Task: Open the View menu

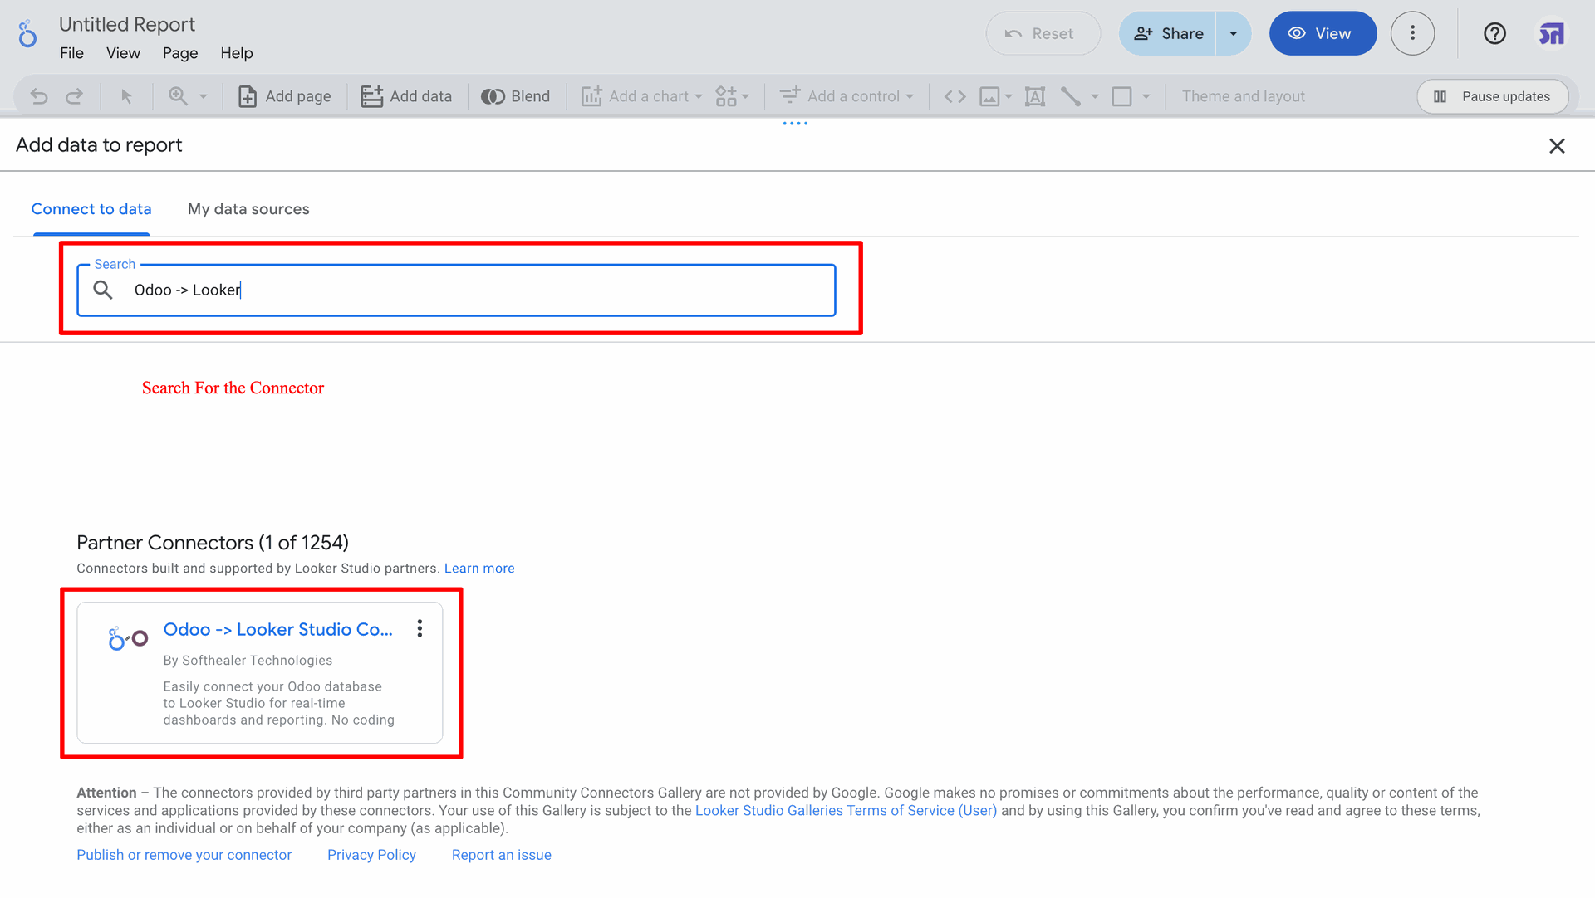Action: (x=123, y=53)
